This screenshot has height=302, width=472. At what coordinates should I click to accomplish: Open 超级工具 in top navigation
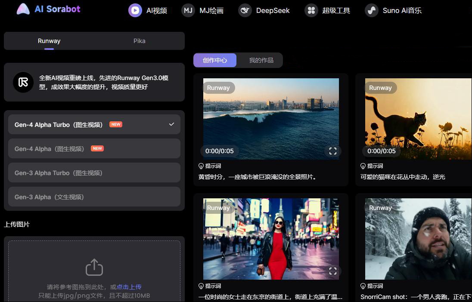coord(327,10)
